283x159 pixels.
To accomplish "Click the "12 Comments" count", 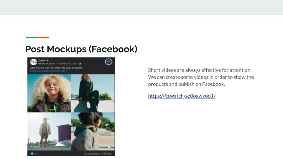I will (91, 154).
